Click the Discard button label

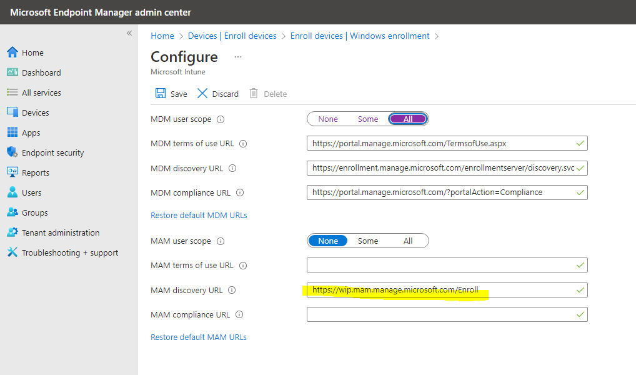(x=225, y=94)
